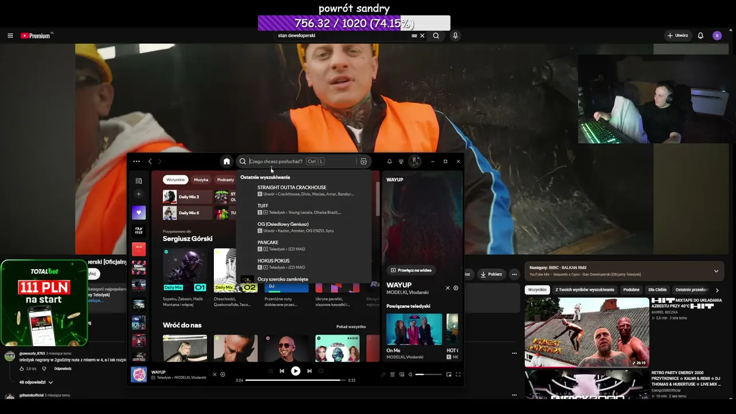Open Connect to a device icon

coord(401,374)
